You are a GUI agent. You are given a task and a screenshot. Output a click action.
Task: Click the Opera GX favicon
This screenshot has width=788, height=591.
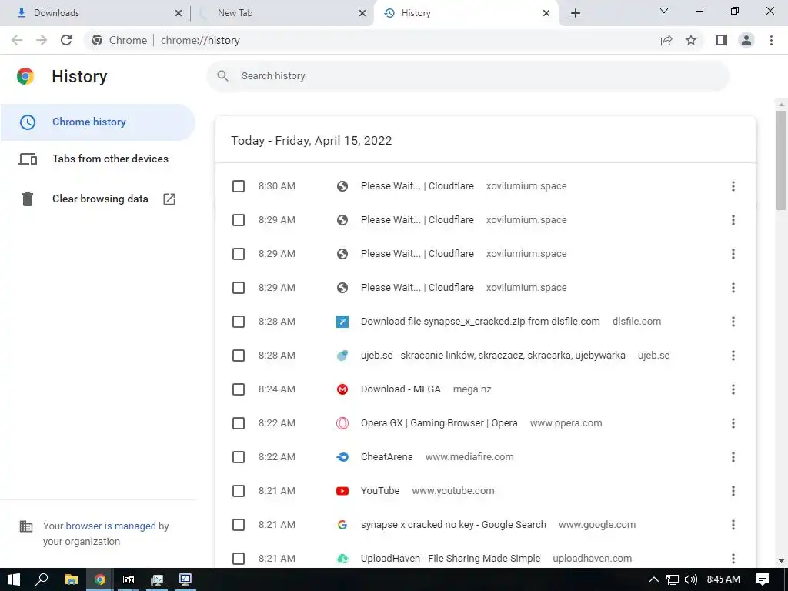342,423
